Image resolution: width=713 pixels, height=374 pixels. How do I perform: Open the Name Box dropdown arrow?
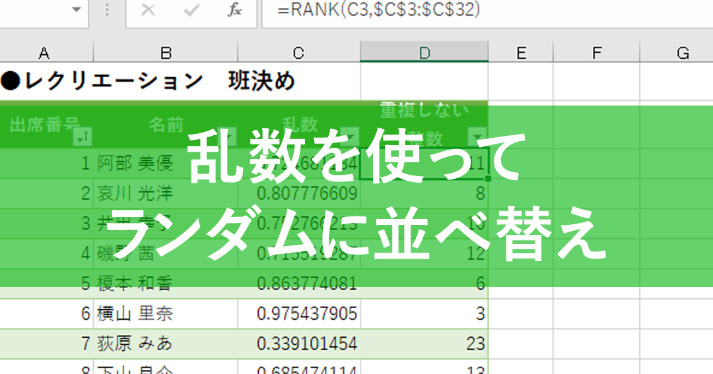click(x=77, y=9)
